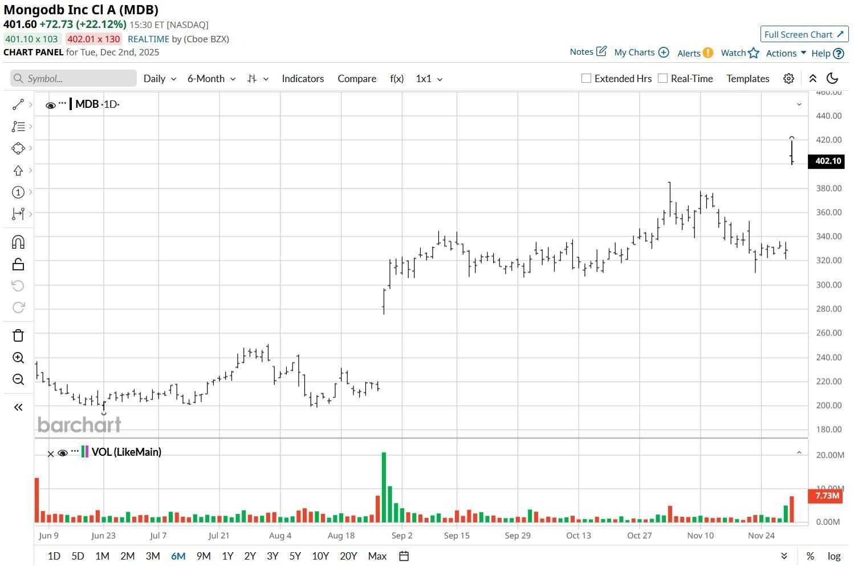Enable the magnet snap tool
Image resolution: width=854 pixels, height=567 pixels.
[x=18, y=242]
